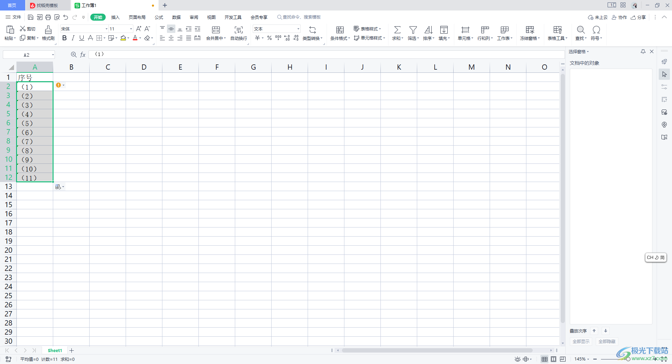Pin the selection pane
Screen dimensions: 672x364
tap(643, 51)
